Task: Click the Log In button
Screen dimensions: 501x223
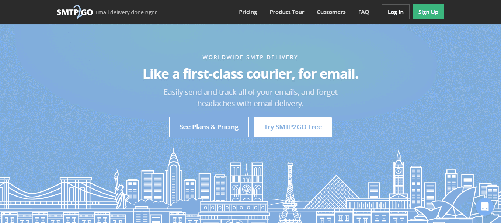Action: [x=396, y=12]
